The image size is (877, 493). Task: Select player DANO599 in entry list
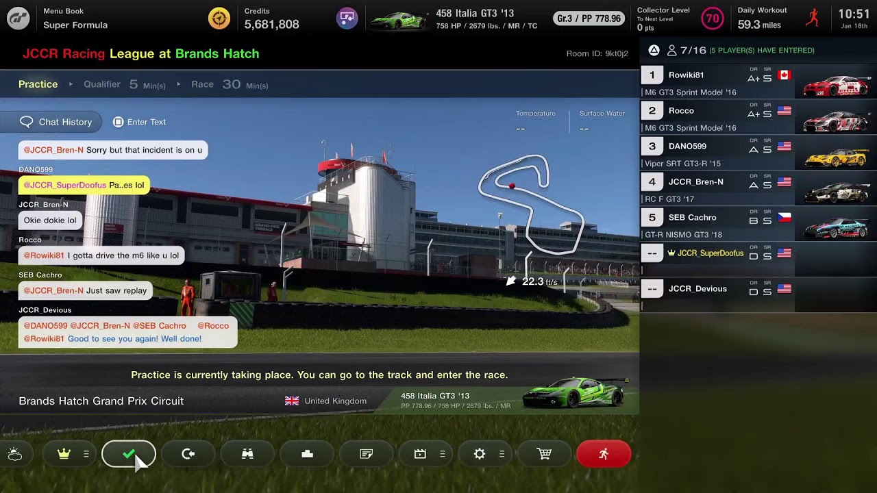[758, 153]
